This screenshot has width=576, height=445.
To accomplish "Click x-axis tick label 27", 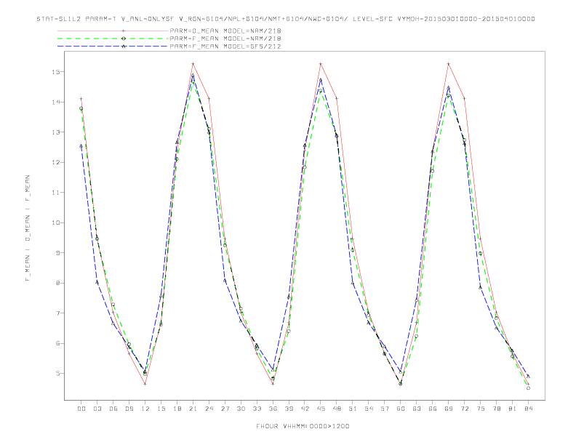I will [225, 409].
